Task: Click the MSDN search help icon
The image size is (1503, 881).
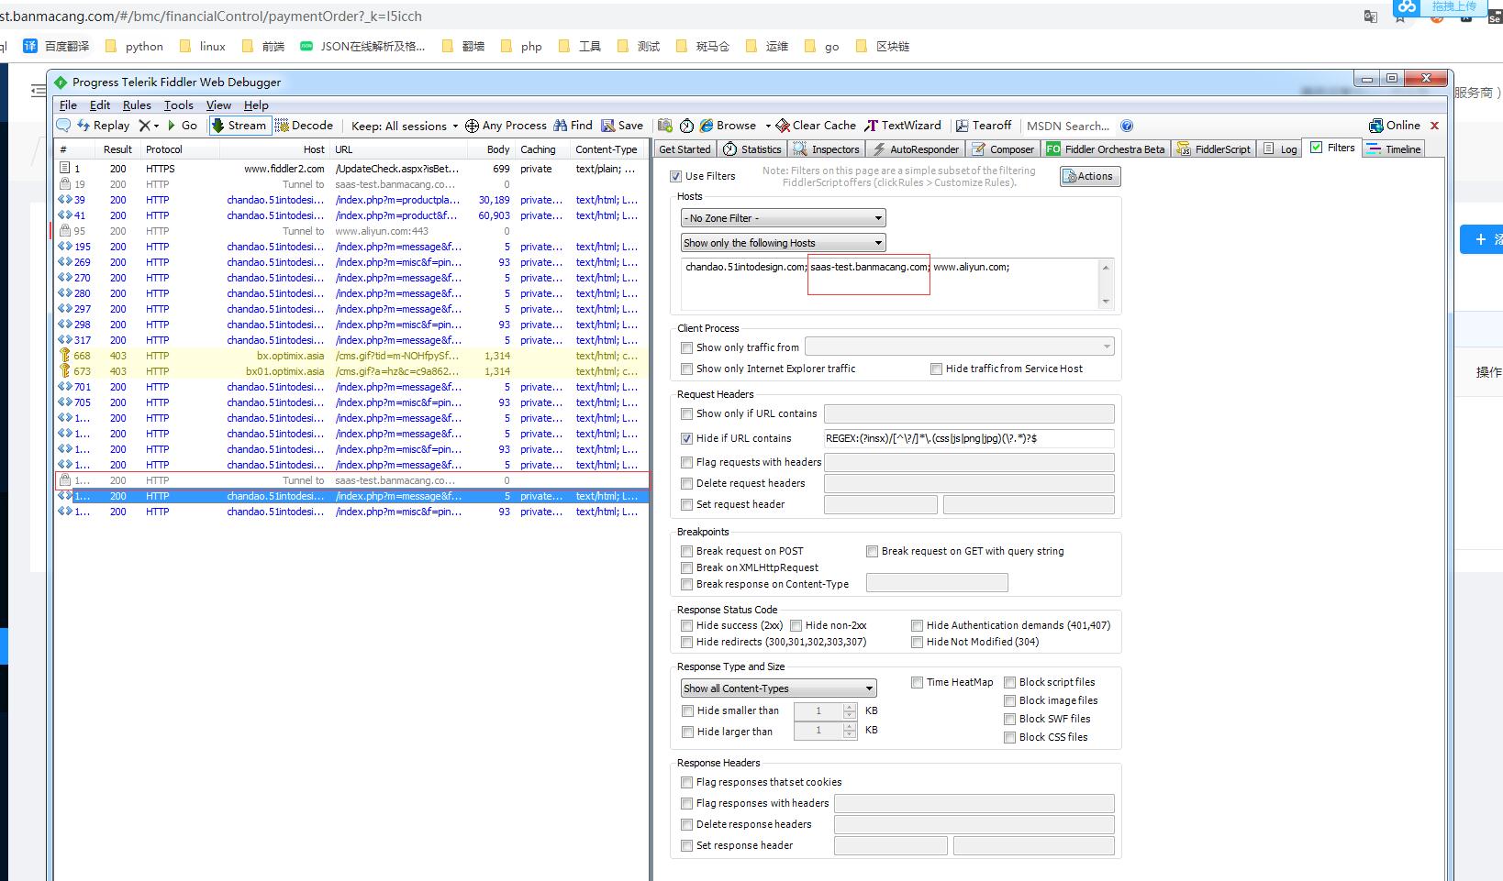Action: point(1127,126)
